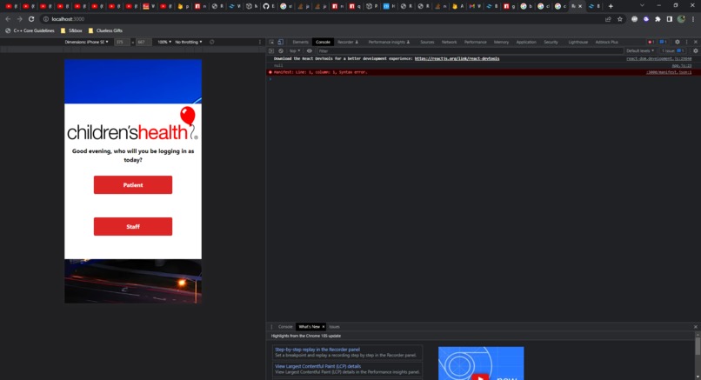Viewport: 701px width, 380px height.
Task: Switch to the Application tab
Action: click(x=526, y=42)
